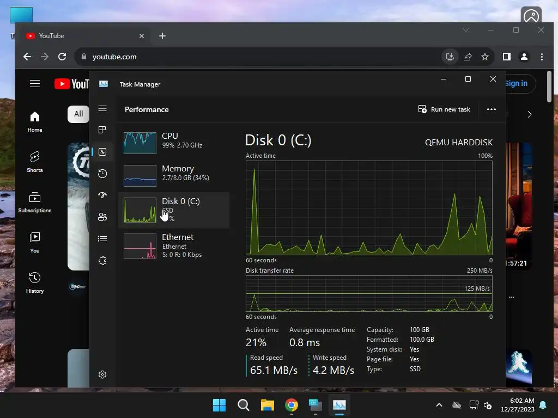This screenshot has width=558, height=418.
Task: Select the YouTube browser tab
Action: 86,36
